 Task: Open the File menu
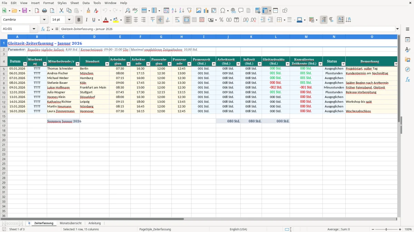[x=4, y=3]
